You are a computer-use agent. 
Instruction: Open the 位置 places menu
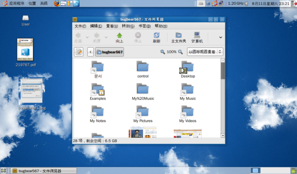[32, 3]
